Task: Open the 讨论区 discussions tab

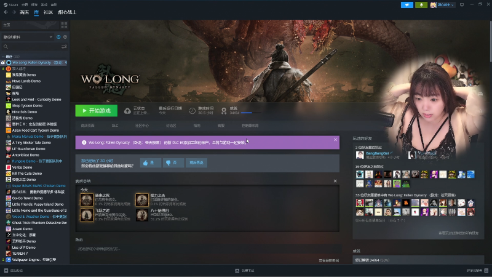Action: pyautogui.click(x=171, y=126)
